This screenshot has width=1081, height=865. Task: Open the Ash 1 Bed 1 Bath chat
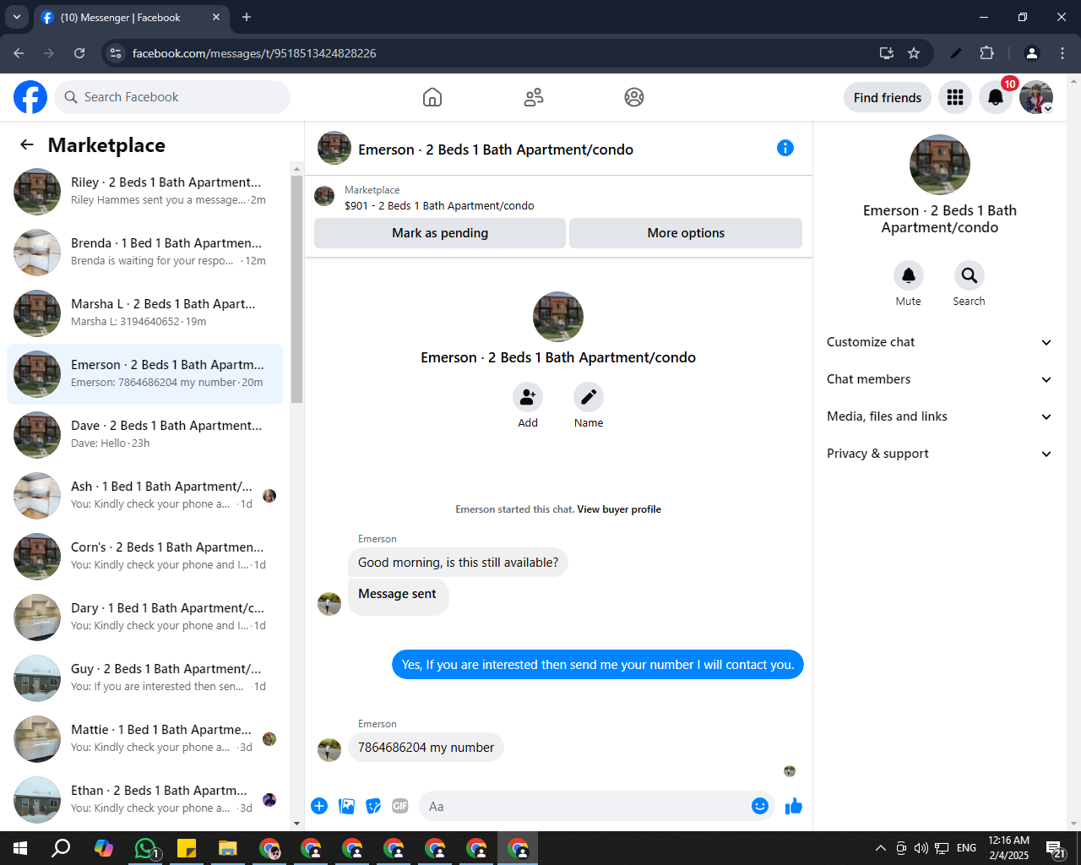click(x=144, y=496)
